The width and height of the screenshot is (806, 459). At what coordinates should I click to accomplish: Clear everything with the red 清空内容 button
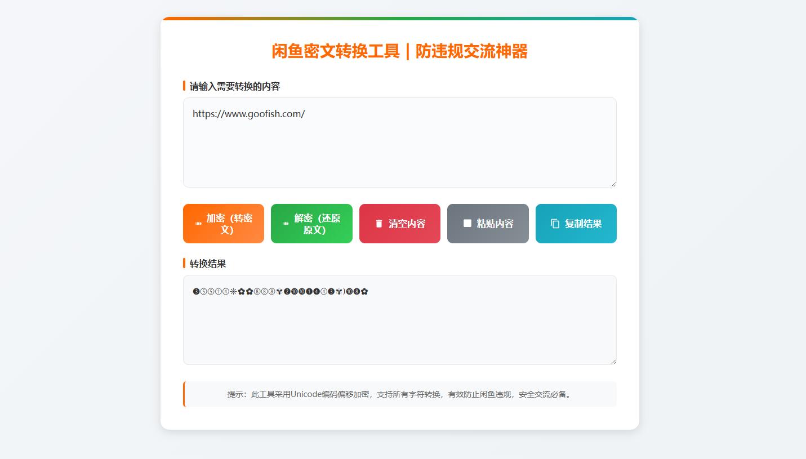click(400, 224)
